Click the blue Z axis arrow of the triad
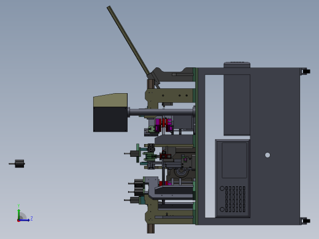 [x=25, y=220]
